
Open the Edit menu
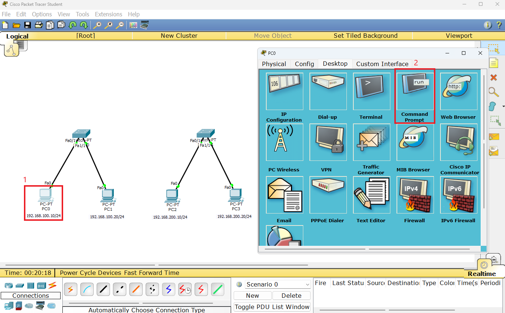21,14
